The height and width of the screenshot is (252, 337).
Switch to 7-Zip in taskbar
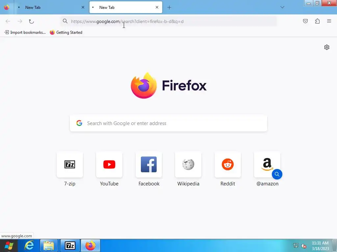coord(70,245)
